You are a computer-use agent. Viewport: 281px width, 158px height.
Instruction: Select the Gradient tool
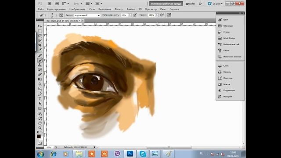point(40,79)
